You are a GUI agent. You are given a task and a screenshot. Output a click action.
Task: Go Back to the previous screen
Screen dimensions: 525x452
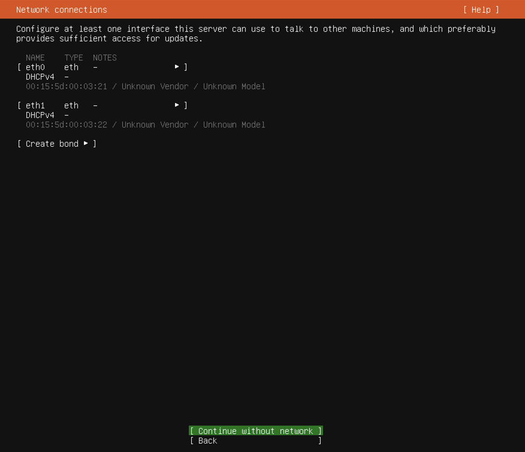256,441
